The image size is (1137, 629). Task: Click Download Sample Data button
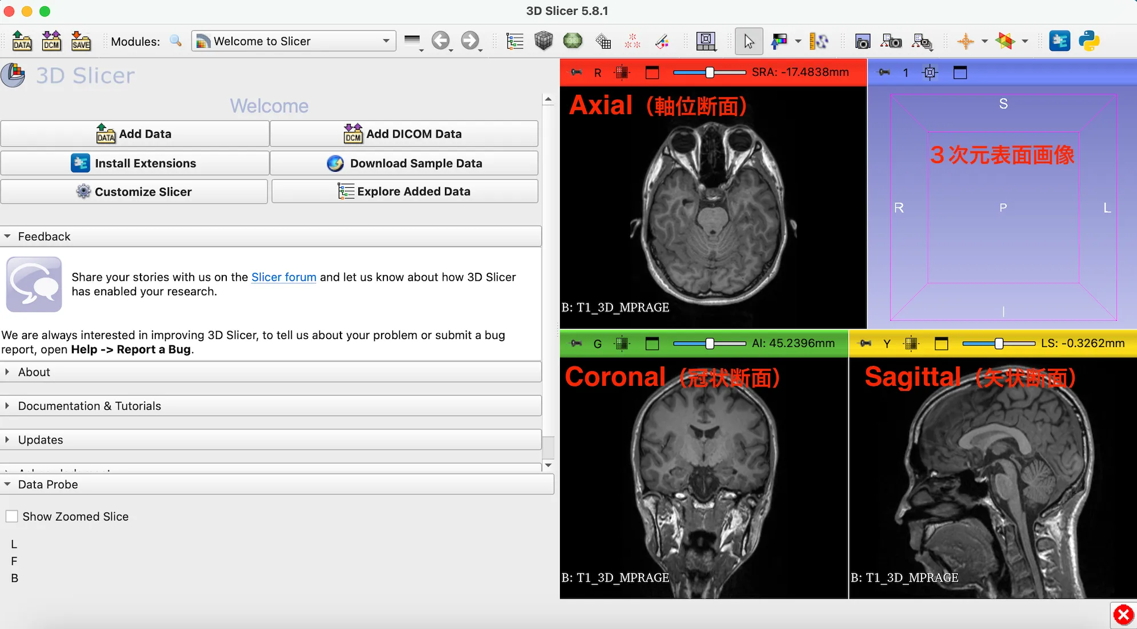[404, 163]
